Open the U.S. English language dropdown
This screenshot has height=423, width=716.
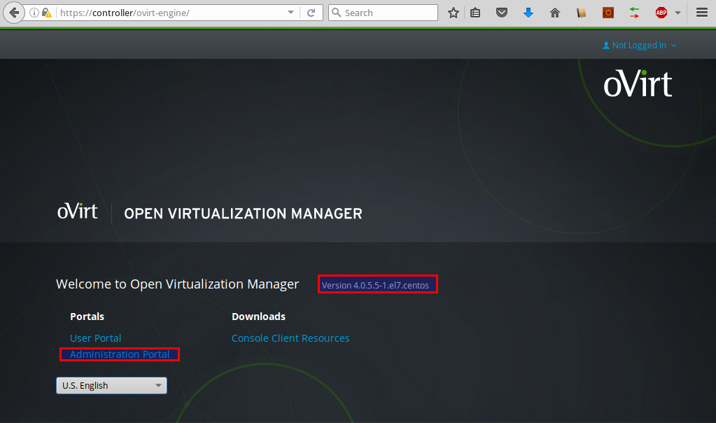click(x=111, y=386)
